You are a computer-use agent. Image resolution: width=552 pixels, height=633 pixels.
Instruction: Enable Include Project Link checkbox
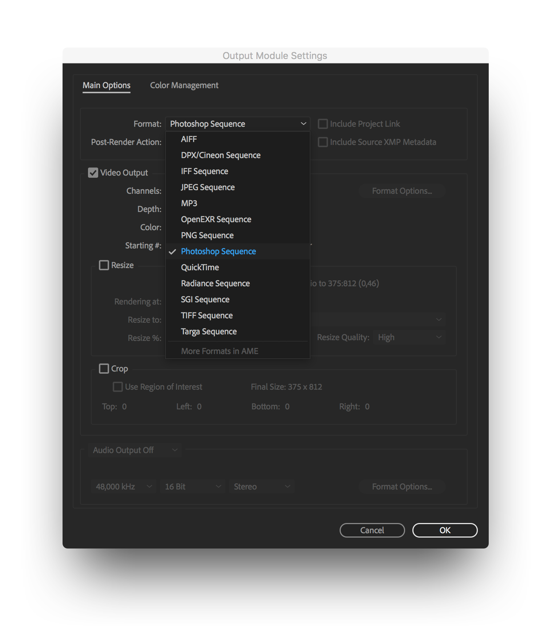point(323,124)
